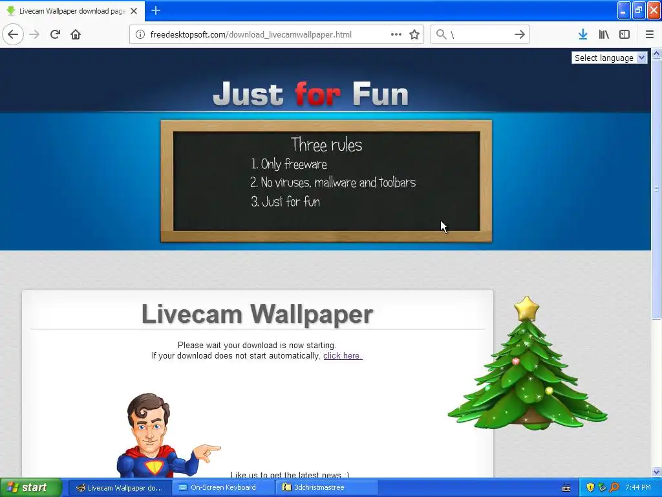The width and height of the screenshot is (662, 497).
Task: Open the Library icon
Action: [x=604, y=34]
